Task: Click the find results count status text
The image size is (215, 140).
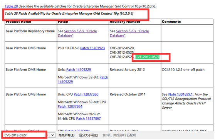Action: tap(119, 135)
